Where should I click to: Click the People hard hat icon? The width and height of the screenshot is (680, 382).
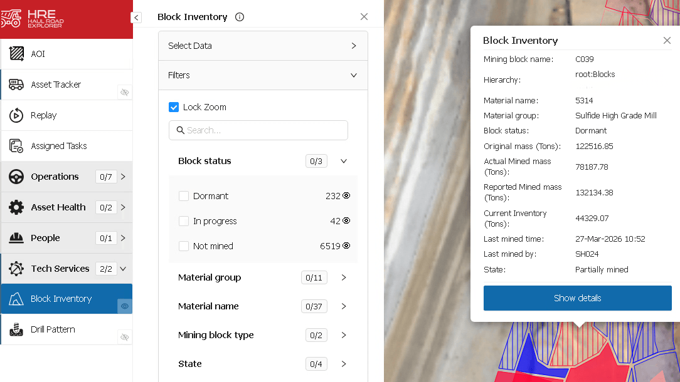pyautogui.click(x=16, y=238)
